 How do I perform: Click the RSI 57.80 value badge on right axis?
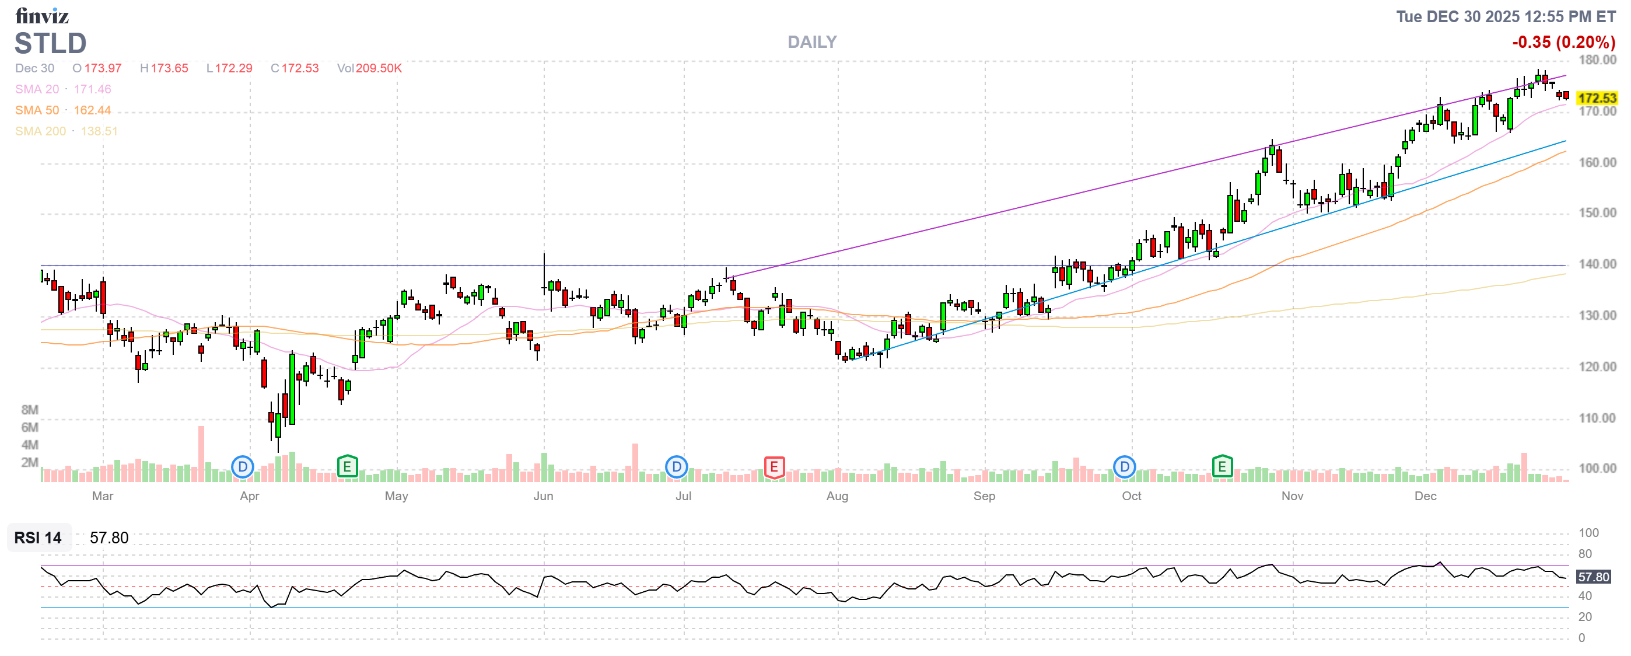(x=1593, y=577)
